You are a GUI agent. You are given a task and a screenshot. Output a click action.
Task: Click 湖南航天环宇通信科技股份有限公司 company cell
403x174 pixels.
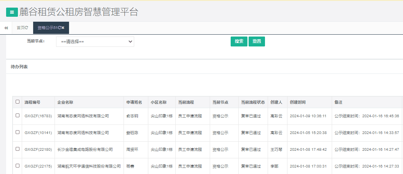click(89, 166)
